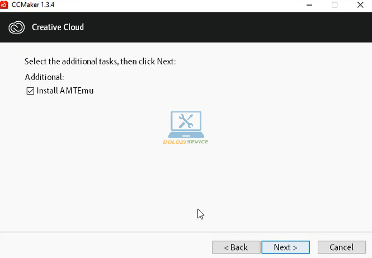
Task: Click the Creative Cloud logo icon
Action: tap(17, 27)
